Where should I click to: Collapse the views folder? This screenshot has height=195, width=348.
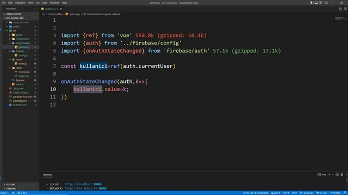pos(20,68)
